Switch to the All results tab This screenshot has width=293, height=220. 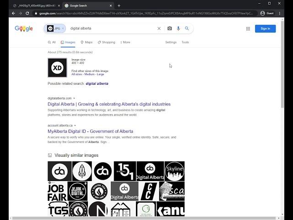52,42
